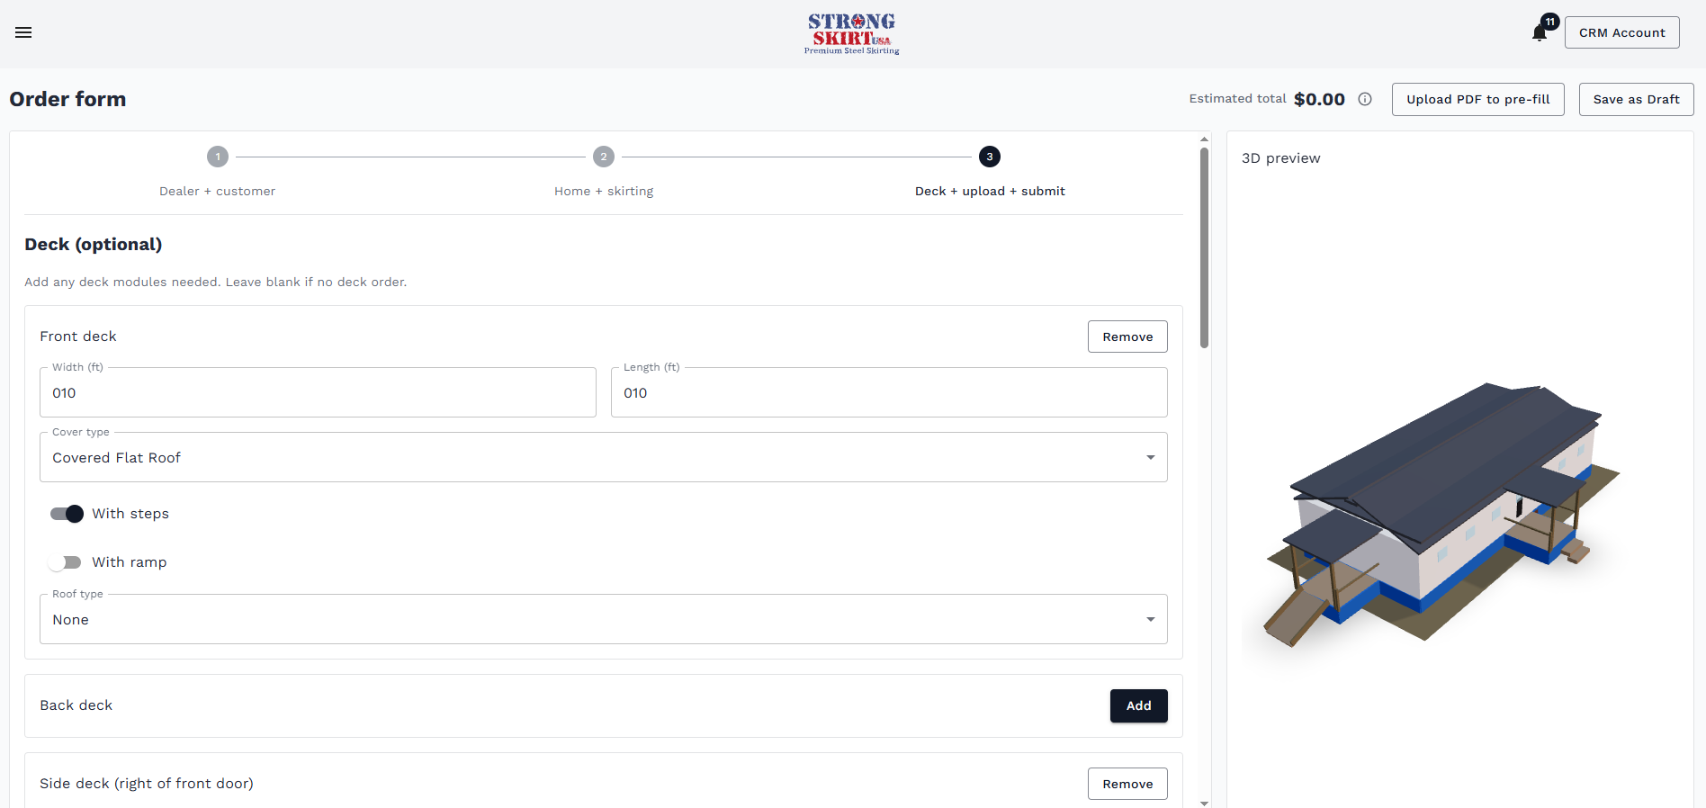Save the order as draft
Screen dimensions: 1706x808
click(1636, 99)
